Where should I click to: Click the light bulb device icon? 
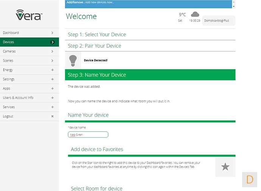(x=73, y=60)
